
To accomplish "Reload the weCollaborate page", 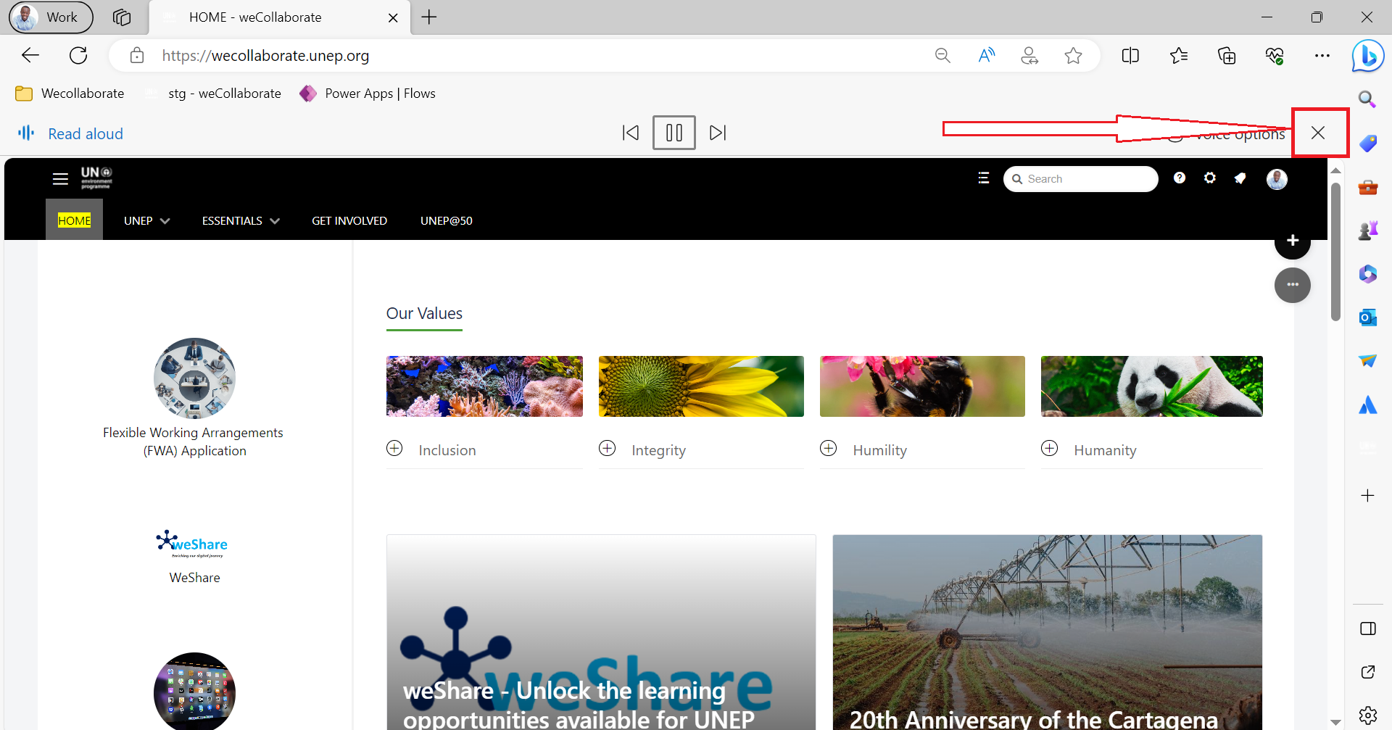I will 78,55.
